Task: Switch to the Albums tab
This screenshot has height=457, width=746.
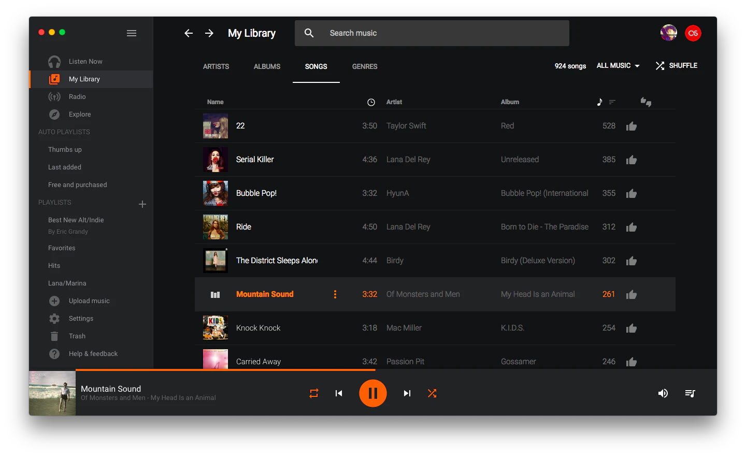Action: (x=267, y=66)
